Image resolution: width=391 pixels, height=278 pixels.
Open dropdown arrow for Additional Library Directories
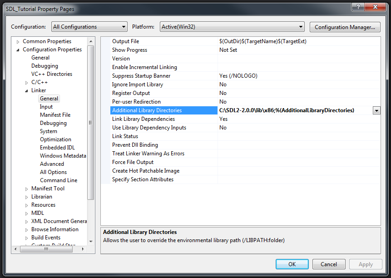(376, 110)
